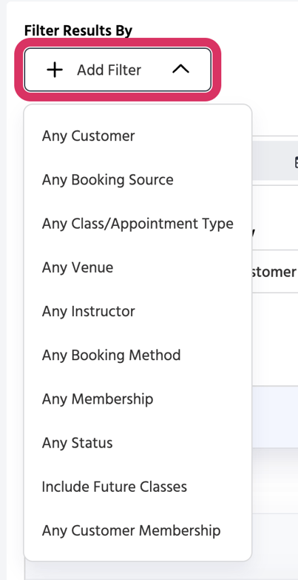Pick the Any Venue filter
This screenshot has height=580, width=298.
click(x=138, y=267)
